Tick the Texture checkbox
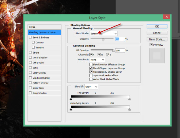 (x=33, y=47)
